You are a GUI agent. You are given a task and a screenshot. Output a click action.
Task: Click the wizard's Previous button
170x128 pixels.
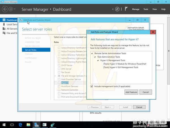point(94,107)
